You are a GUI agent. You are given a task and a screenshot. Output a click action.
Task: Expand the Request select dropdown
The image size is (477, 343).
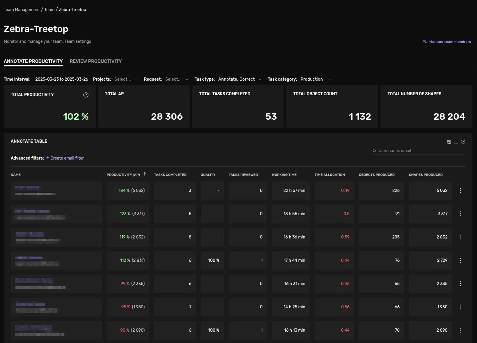[x=177, y=79]
